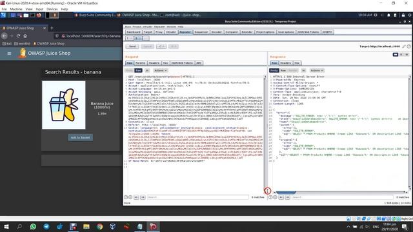Viewport: 413px width, 232px height.
Task: Select Repeater sub-tab 1
Action: 129,39
